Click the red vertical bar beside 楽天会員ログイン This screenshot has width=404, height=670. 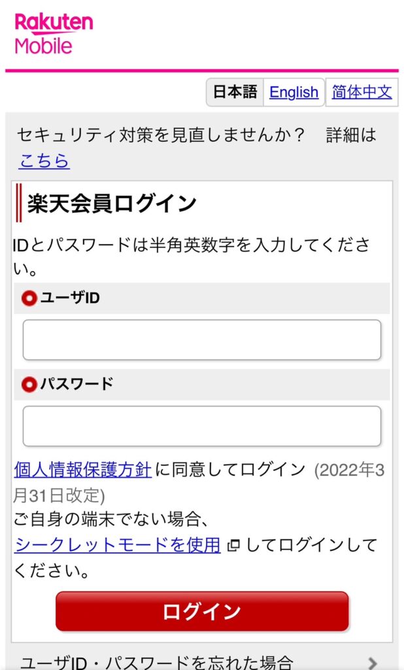click(x=19, y=203)
